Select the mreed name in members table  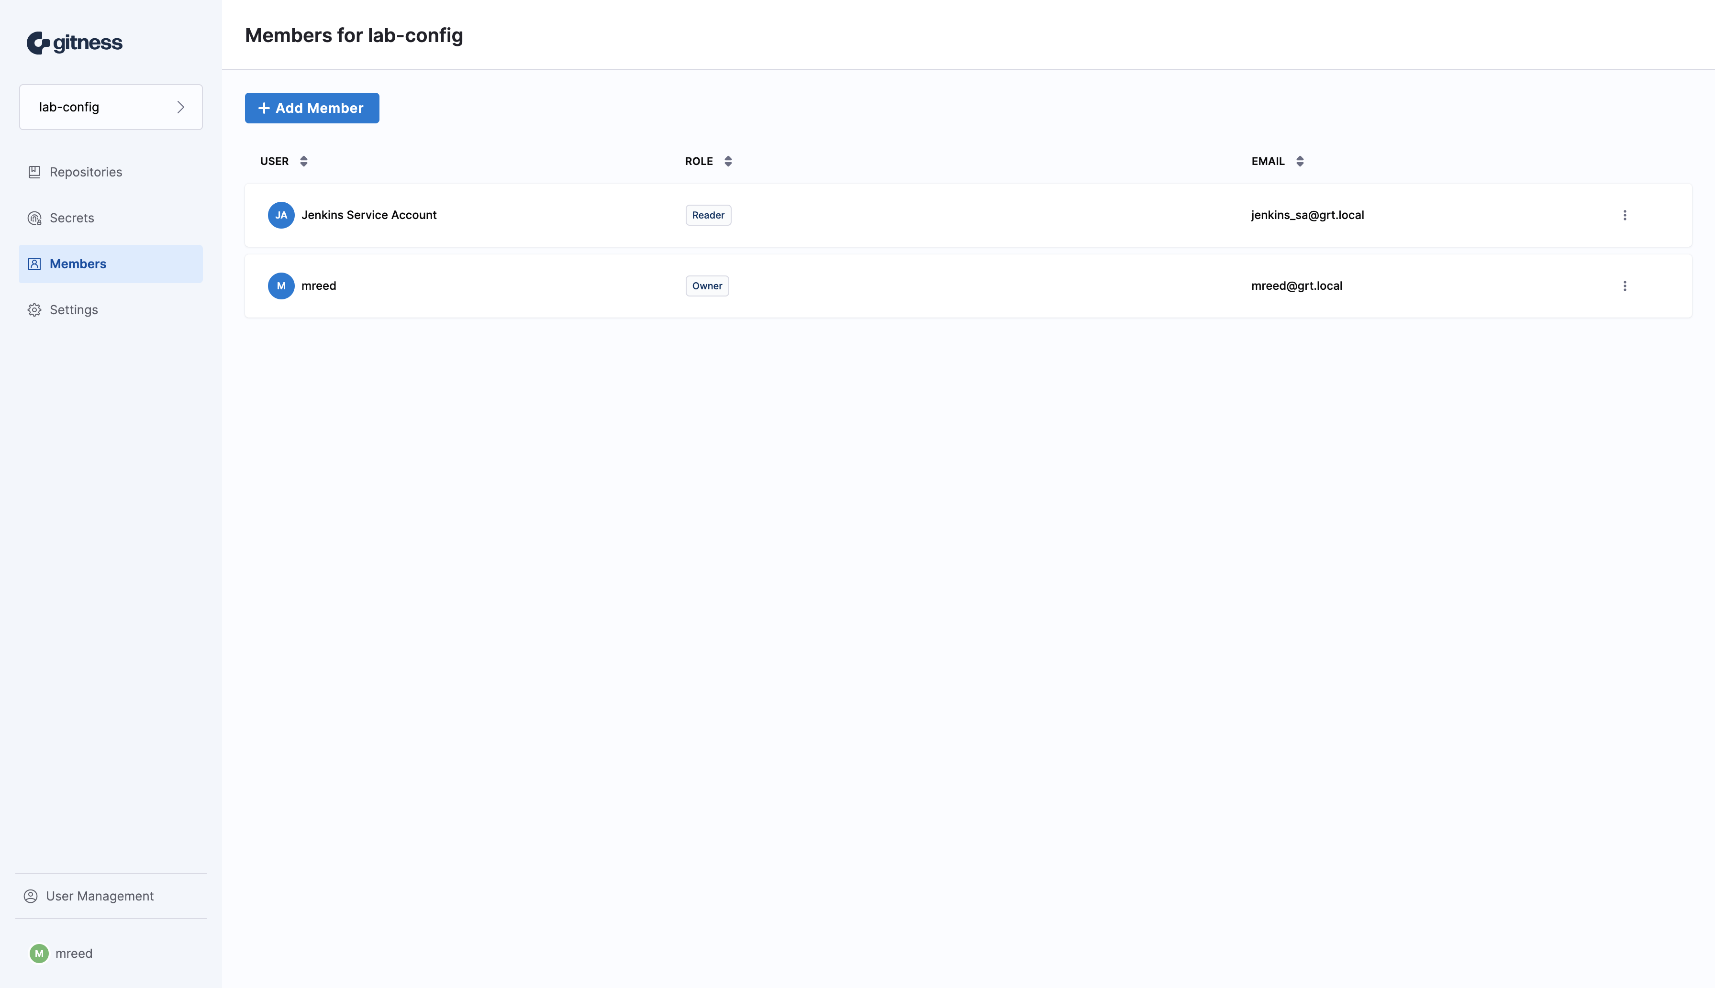click(x=318, y=285)
